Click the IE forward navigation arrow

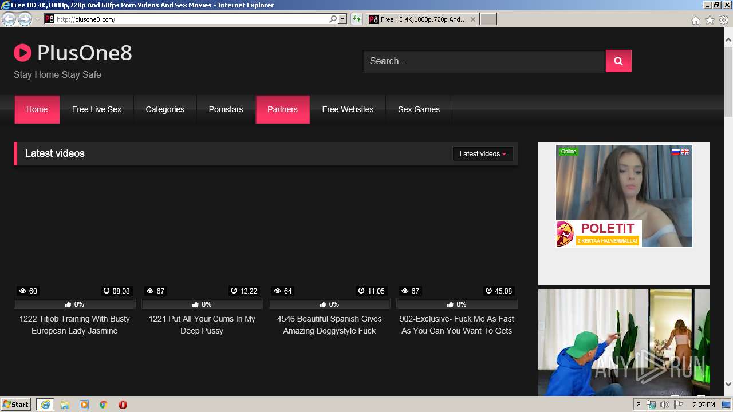[25, 19]
